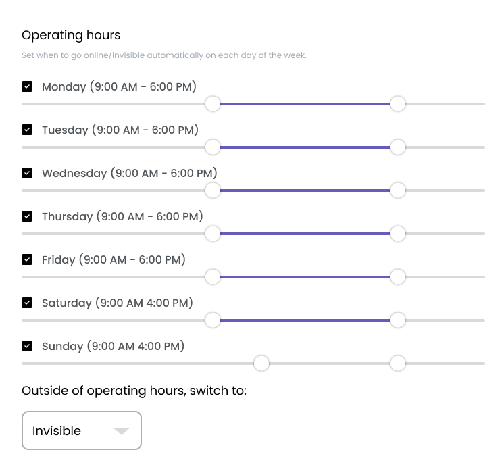Screen dimensions: 504x473
Task: Disable the Thursday checkbox
Action: (27, 216)
